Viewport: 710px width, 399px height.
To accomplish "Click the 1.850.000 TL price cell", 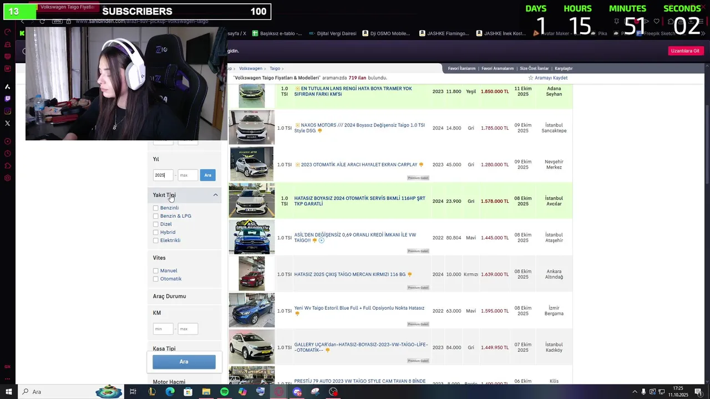I will tap(495, 91).
